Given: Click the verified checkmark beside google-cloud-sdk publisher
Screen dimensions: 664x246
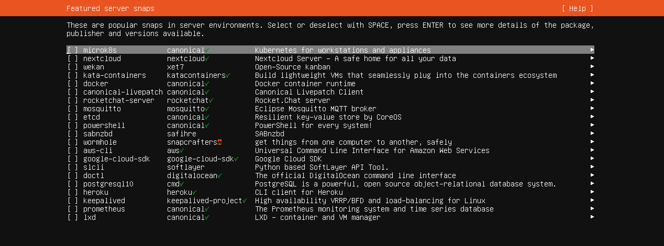Looking at the screenshot, I should click(x=237, y=159).
